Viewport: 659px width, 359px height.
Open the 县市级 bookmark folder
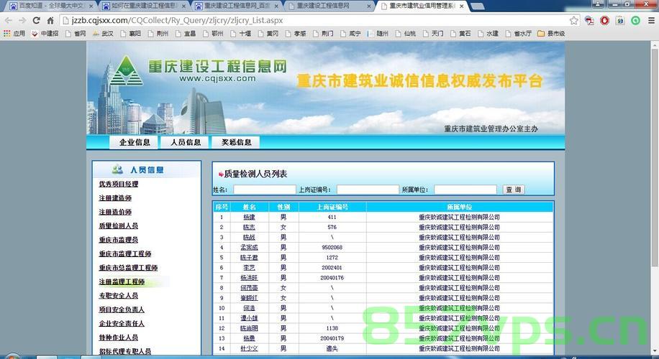click(x=551, y=34)
